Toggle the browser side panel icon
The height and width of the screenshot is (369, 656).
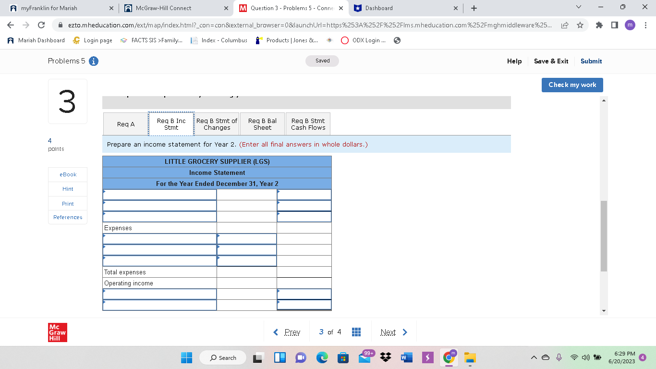614,25
